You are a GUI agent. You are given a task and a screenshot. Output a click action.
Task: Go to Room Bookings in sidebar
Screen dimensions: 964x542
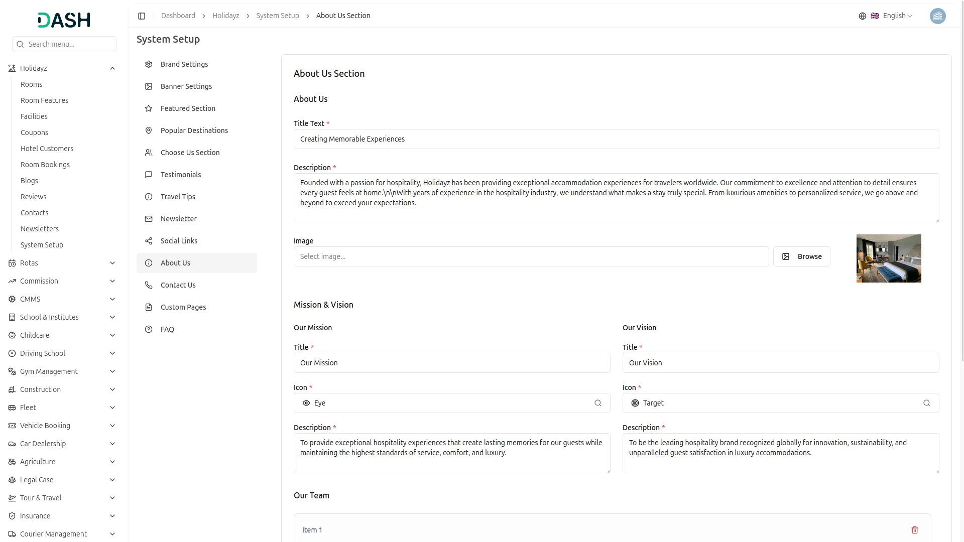tap(45, 165)
